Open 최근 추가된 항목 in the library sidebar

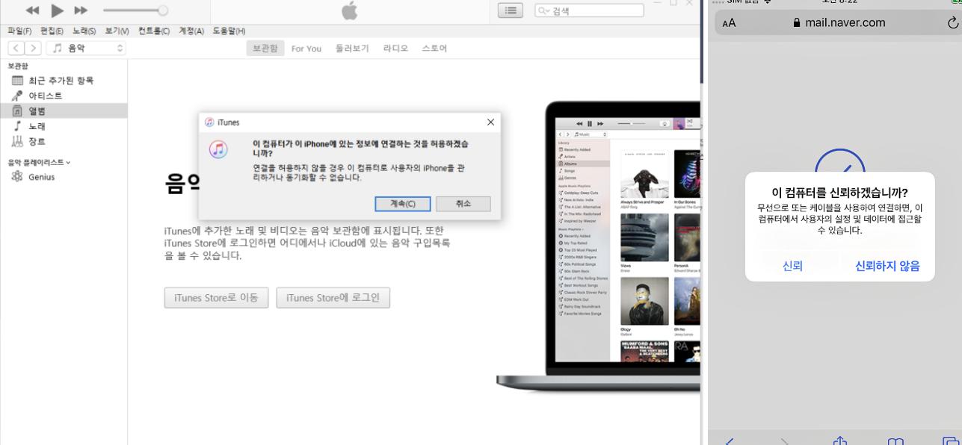pos(61,81)
